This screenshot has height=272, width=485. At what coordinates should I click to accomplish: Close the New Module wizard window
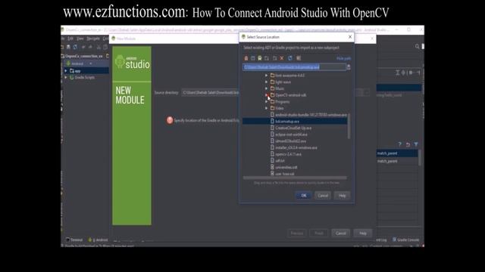[372, 39]
